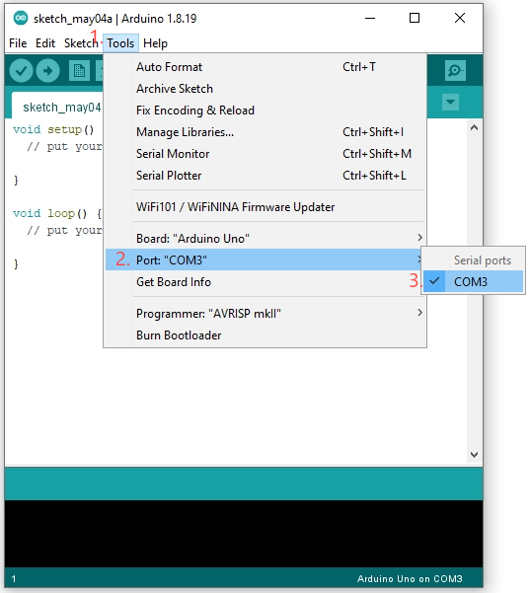
Task: Close the Arduino IDE window
Action: [460, 18]
